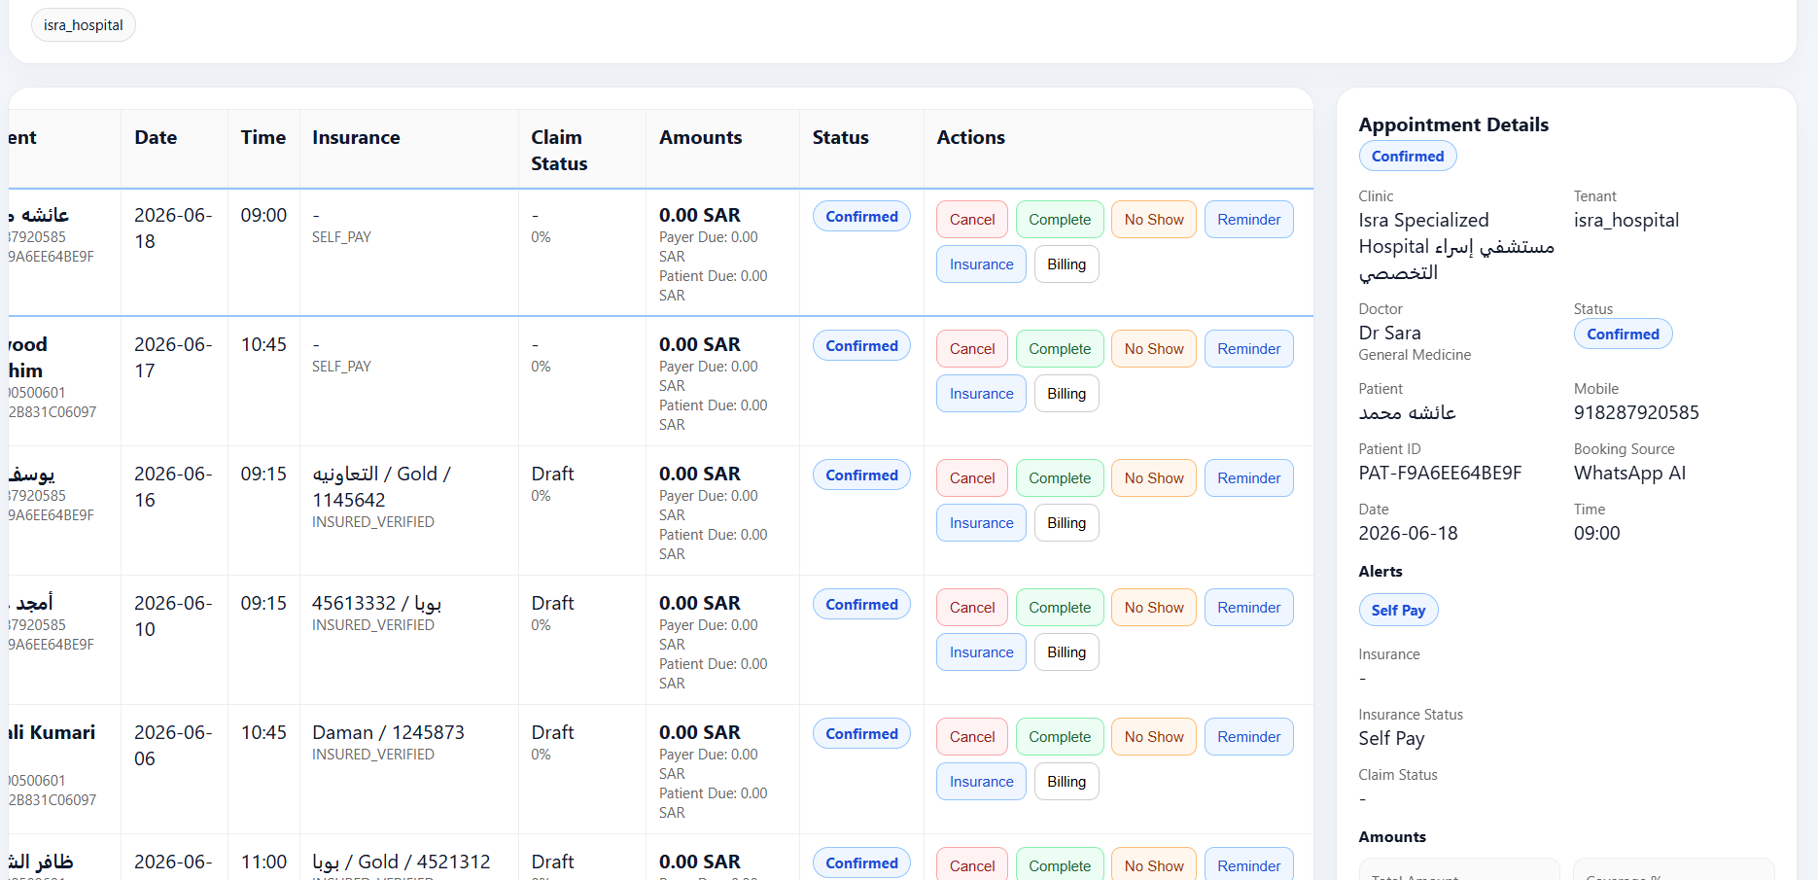Mark No Show for 2026-06-06 appointment
Image resolution: width=1818 pixels, height=880 pixels.
1154,737
